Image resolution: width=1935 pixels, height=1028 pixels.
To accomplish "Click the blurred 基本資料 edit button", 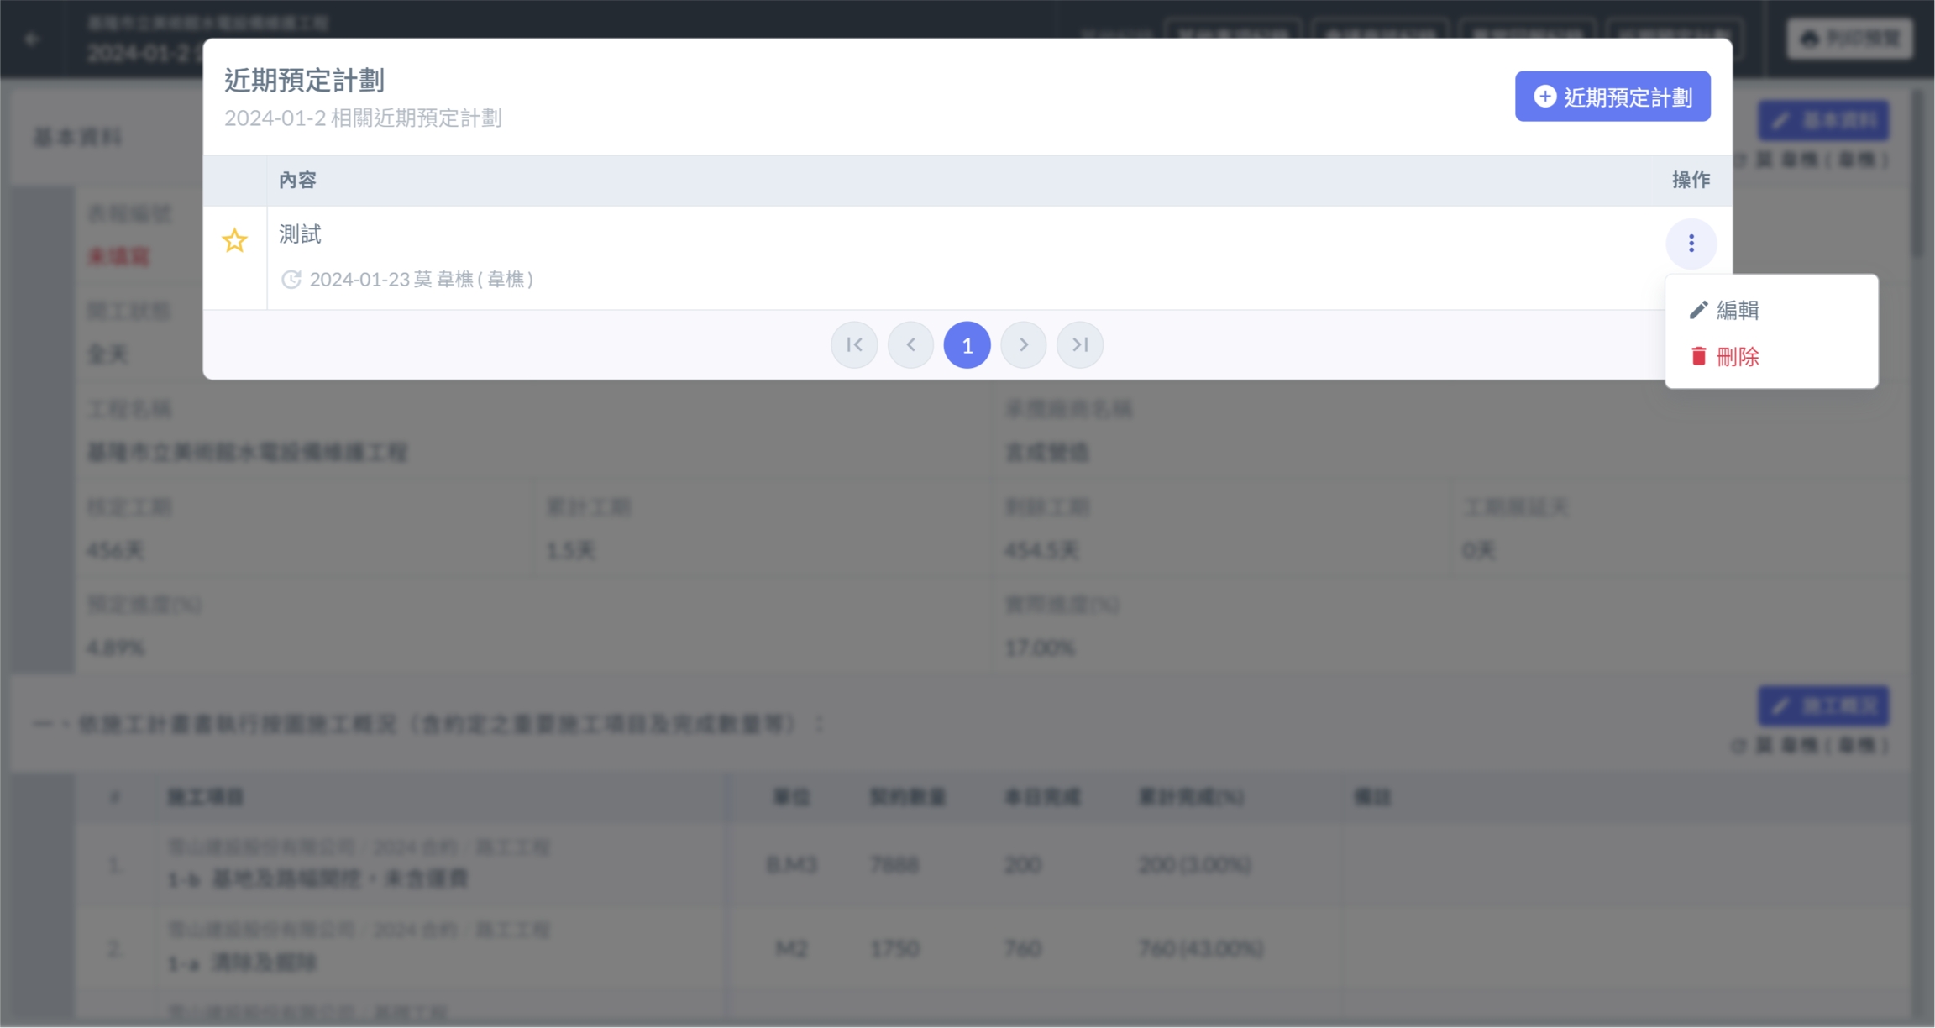I will coord(1823,121).
